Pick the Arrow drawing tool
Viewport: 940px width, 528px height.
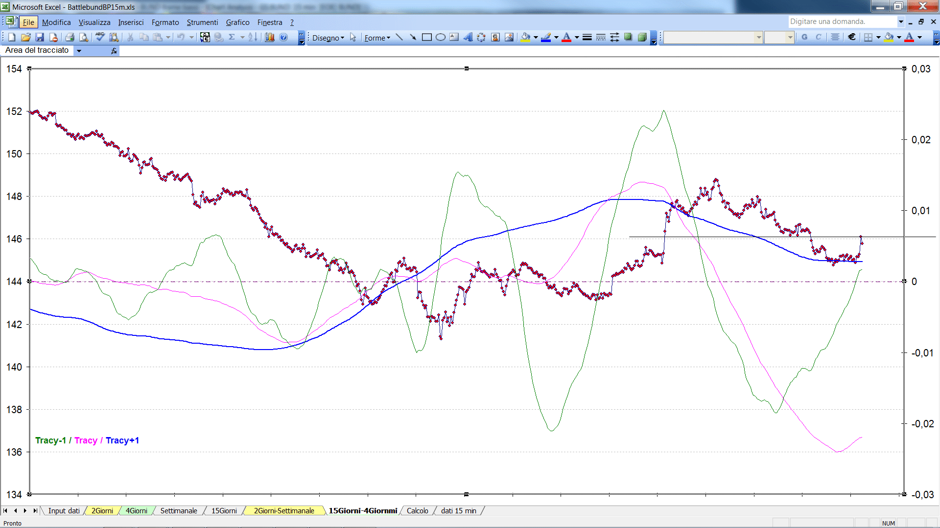[413, 37]
